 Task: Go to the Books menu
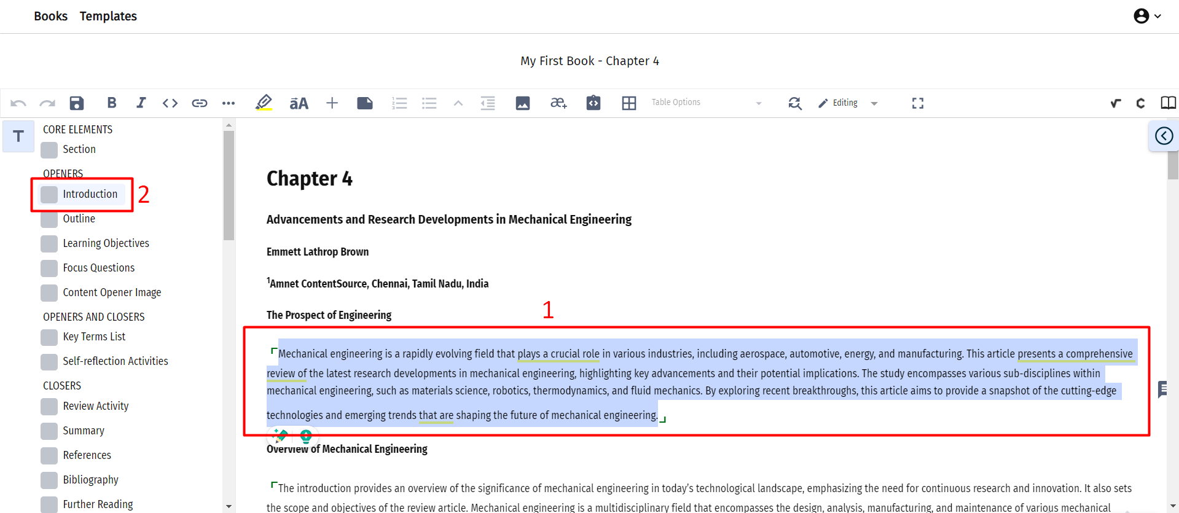[x=50, y=16]
